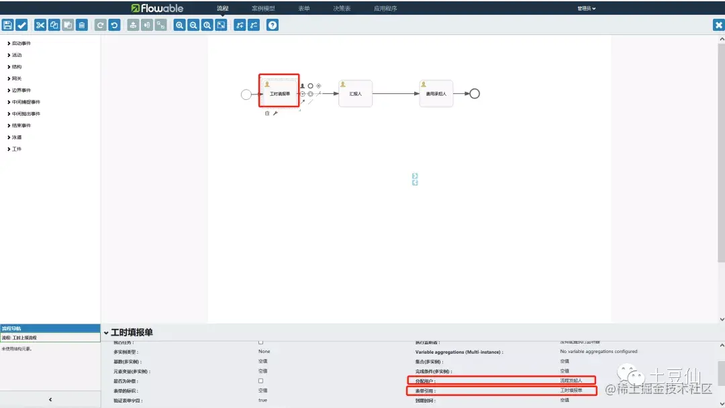
Task: Select the 汇报人 user task
Action: click(355, 94)
